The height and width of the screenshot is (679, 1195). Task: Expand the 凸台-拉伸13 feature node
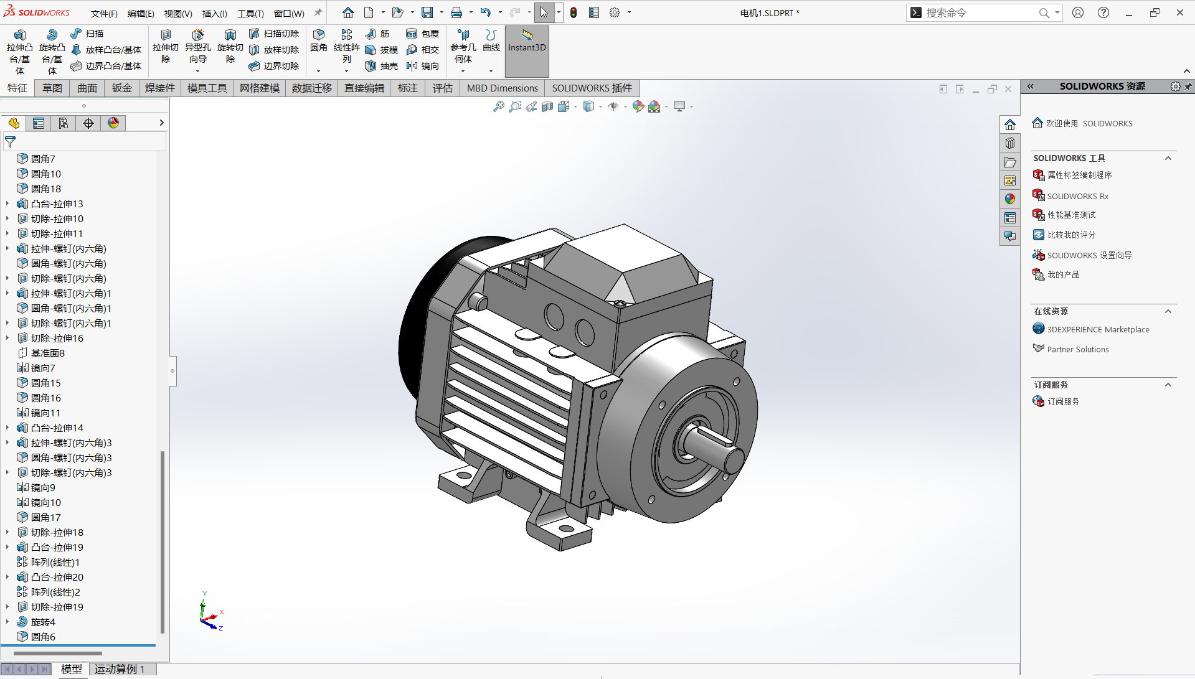(x=7, y=204)
